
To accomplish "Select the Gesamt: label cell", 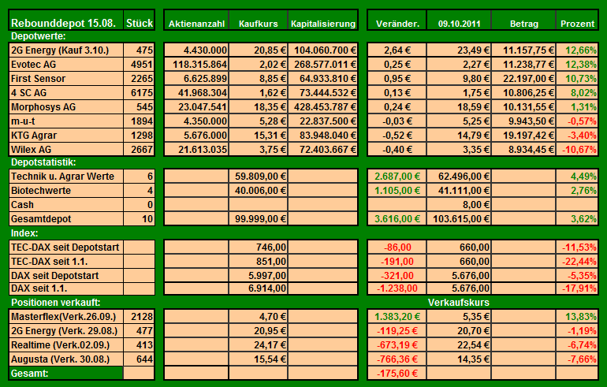I will click(65, 374).
